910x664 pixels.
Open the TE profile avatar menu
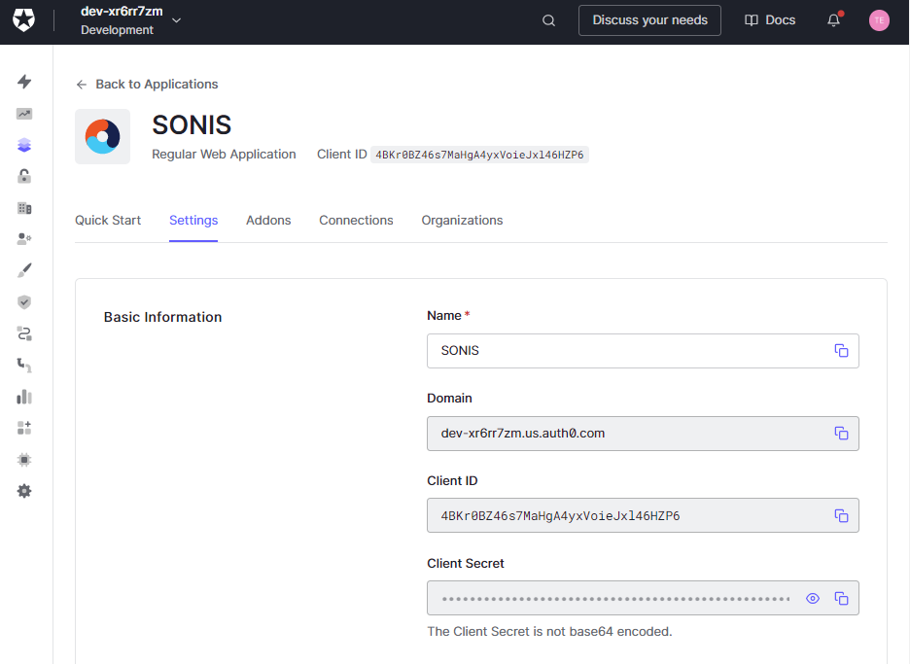(x=879, y=19)
